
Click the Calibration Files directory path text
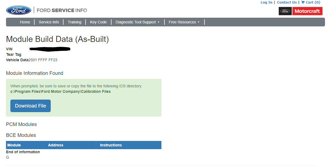tap(61, 91)
